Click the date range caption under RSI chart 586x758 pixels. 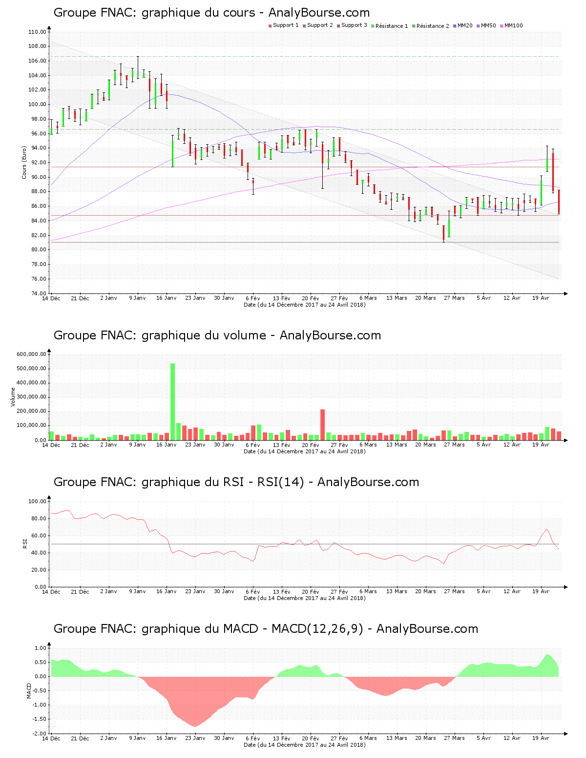pyautogui.click(x=305, y=598)
